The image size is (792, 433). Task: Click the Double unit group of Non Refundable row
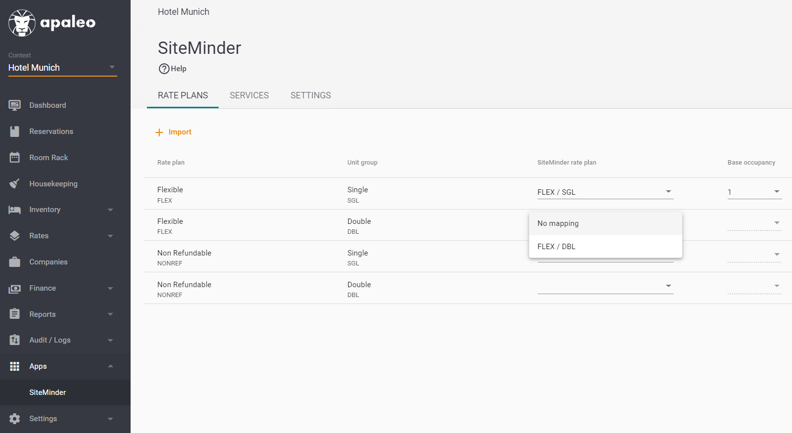[359, 285]
